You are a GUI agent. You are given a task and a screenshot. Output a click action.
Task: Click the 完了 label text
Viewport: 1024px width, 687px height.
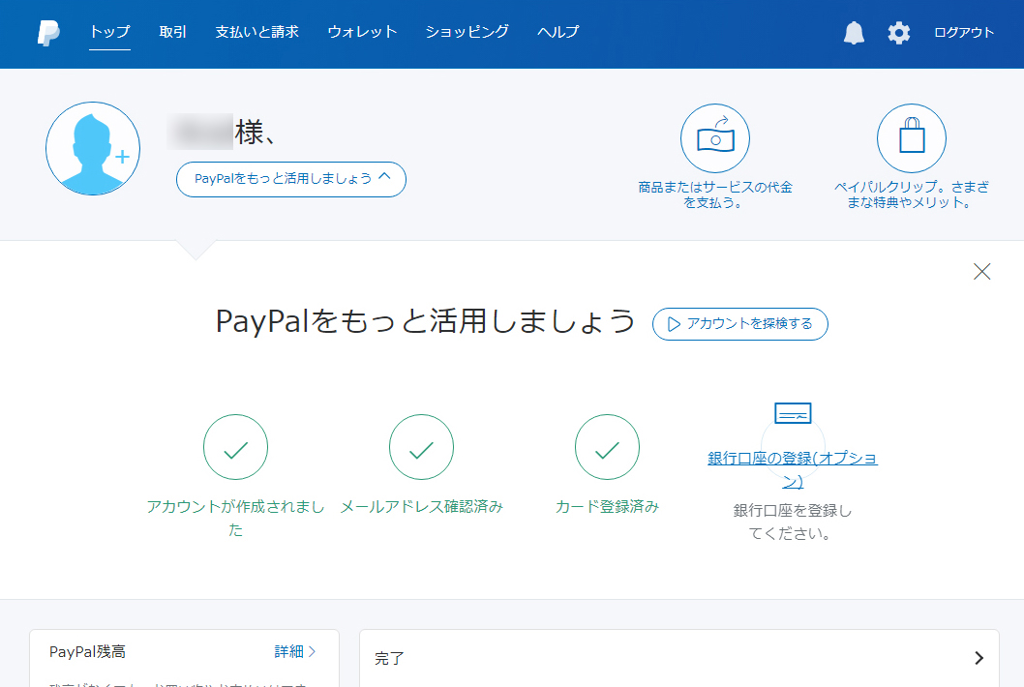[389, 658]
